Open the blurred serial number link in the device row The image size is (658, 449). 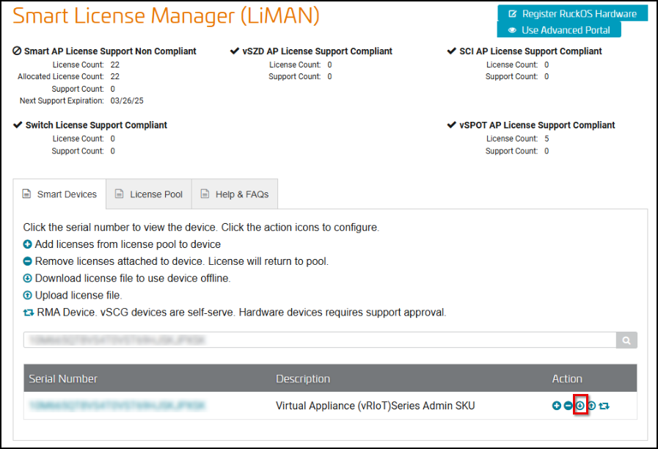pos(117,406)
